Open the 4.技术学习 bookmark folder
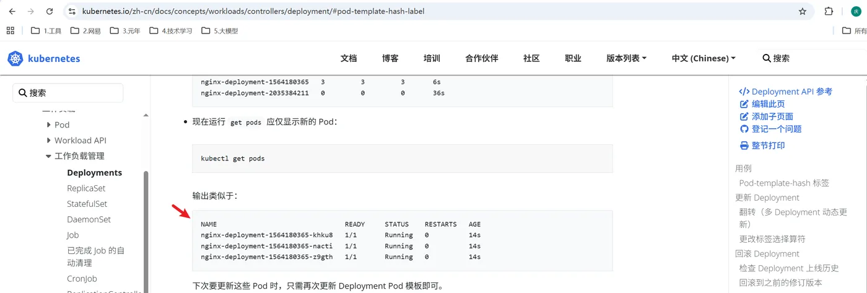867x293 pixels. [x=172, y=30]
